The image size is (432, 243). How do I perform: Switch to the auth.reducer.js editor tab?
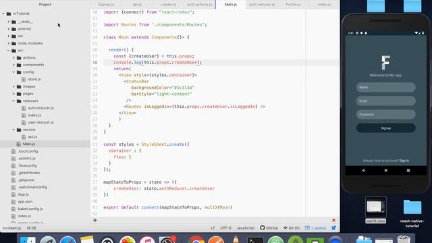(262, 5)
